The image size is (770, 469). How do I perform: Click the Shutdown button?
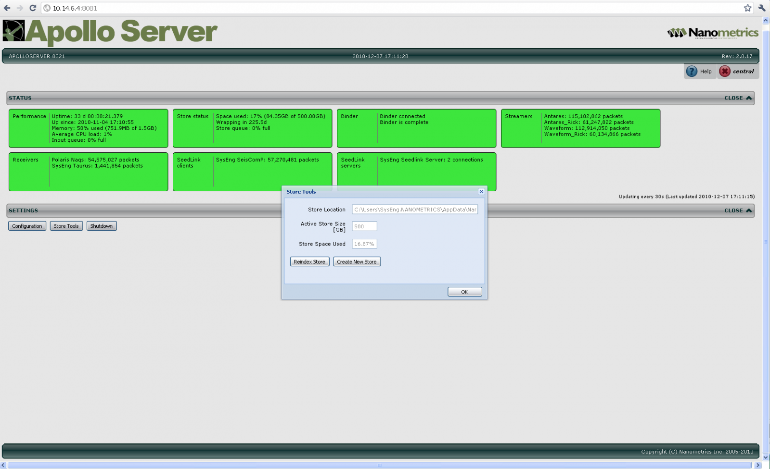click(102, 226)
